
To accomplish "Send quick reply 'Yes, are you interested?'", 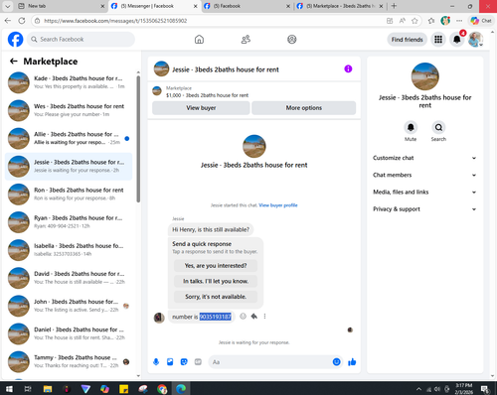I will [x=216, y=266].
